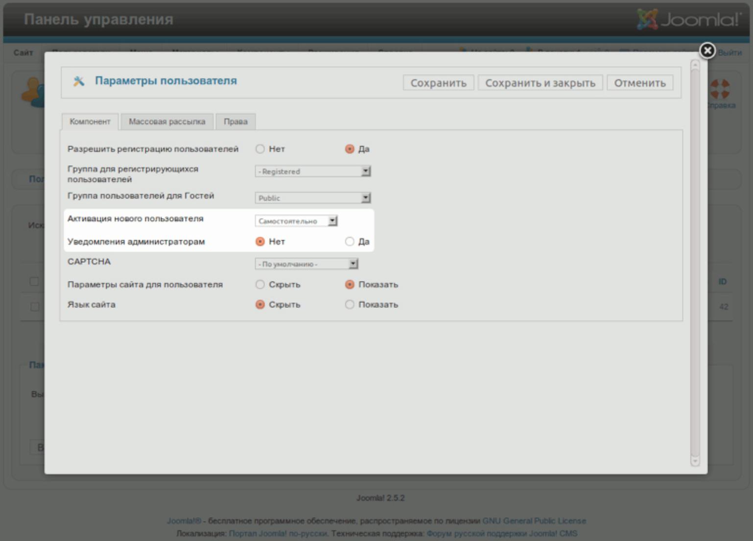Open the Права tab

pyautogui.click(x=235, y=122)
